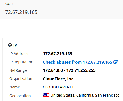
Task: Click the bold IP Address value 172.67.219.165
Action: pyautogui.click(x=58, y=54)
